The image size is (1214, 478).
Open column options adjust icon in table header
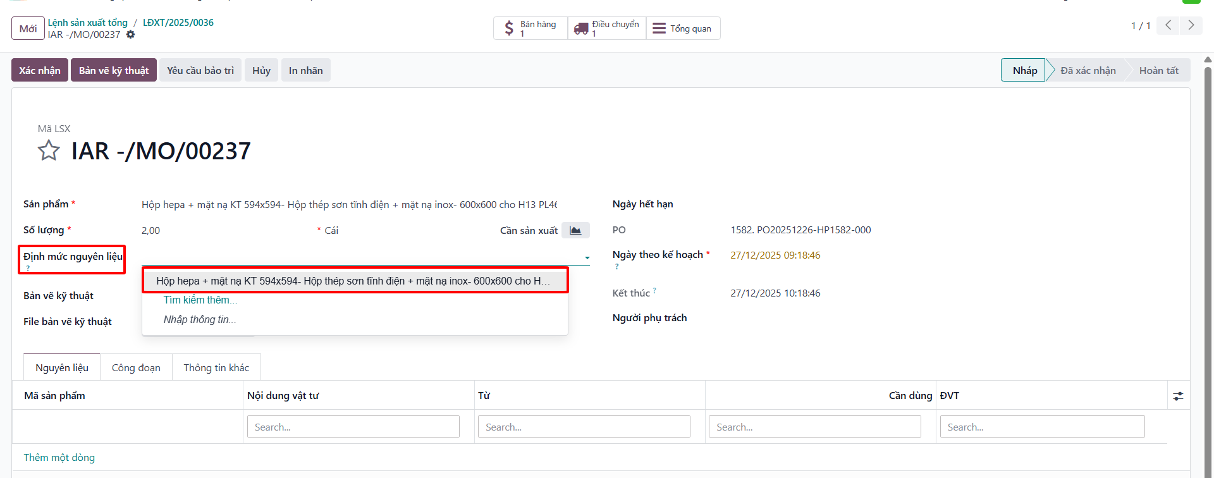pos(1178,396)
